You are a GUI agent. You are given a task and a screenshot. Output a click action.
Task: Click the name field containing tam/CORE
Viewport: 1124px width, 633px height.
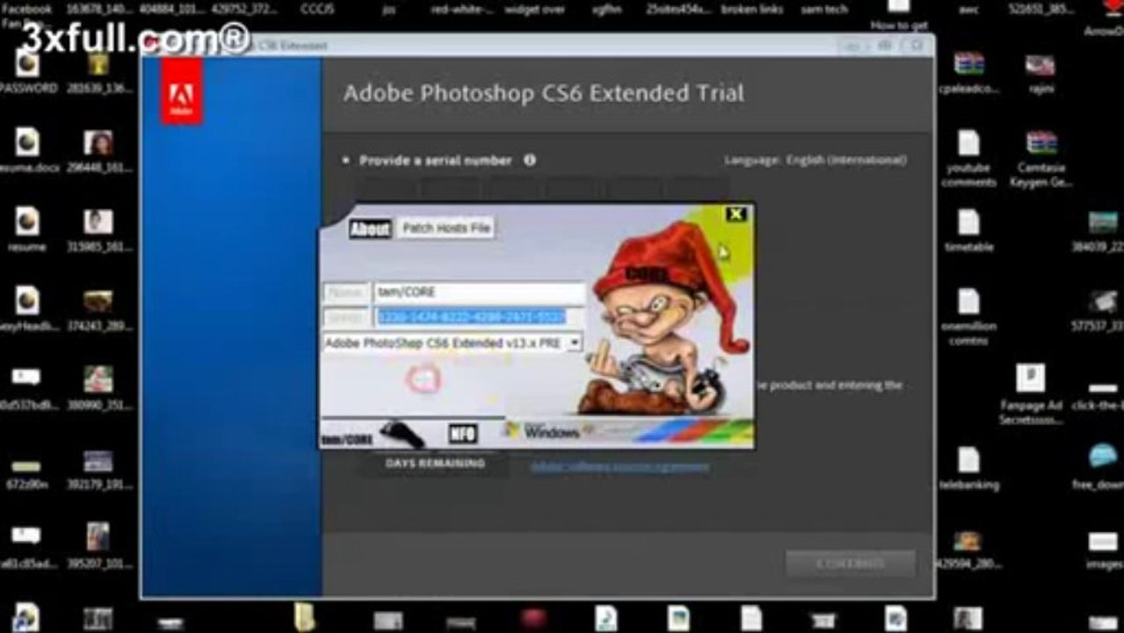click(x=480, y=293)
